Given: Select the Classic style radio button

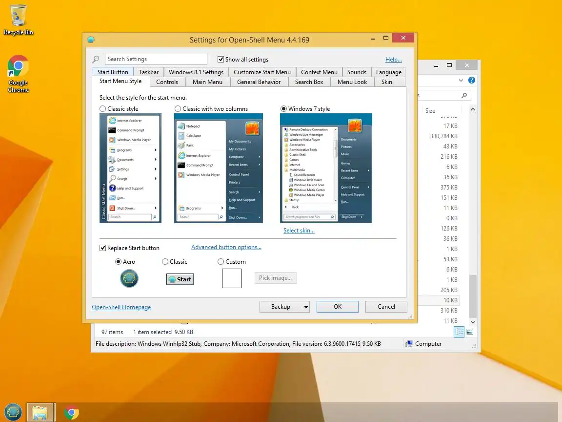Looking at the screenshot, I should coord(103,109).
